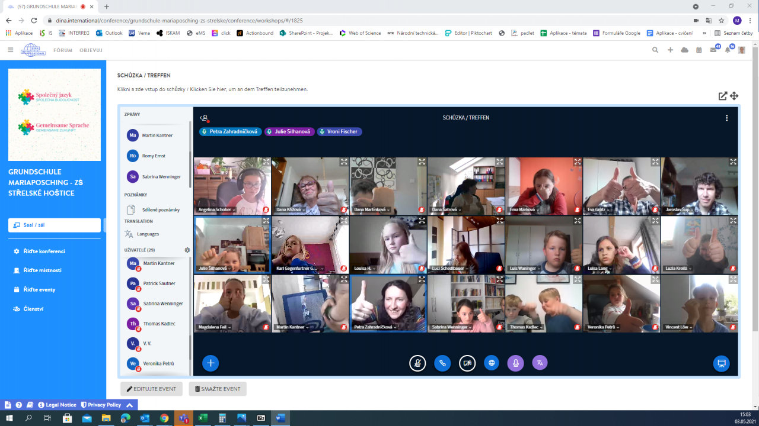Click the EDITUJTE EVENT button

point(152,389)
